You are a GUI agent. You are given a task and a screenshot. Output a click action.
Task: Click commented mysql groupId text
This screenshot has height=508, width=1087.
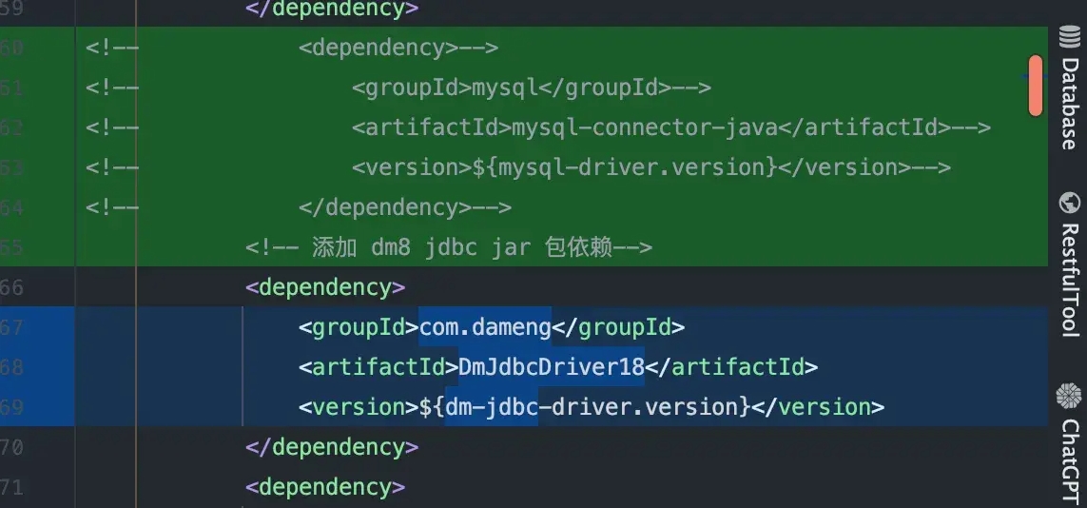click(x=499, y=88)
